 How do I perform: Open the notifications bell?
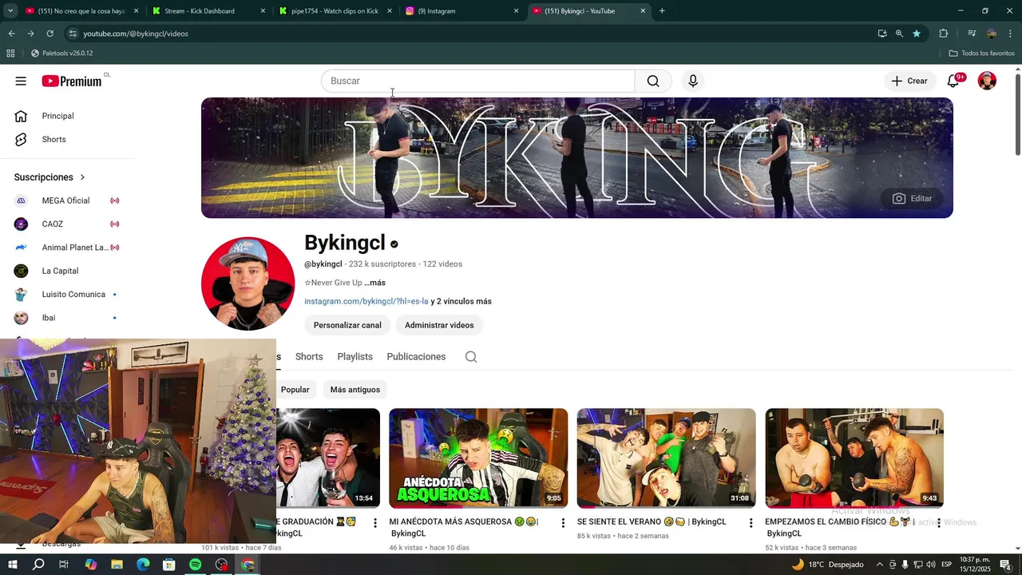[x=953, y=81]
